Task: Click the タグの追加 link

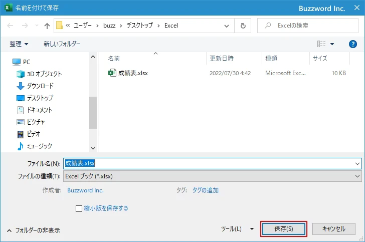Action: (206, 190)
